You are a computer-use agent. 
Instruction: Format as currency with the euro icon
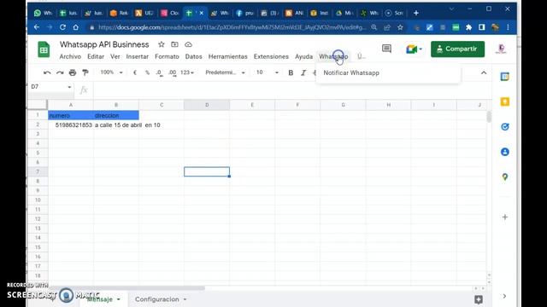tap(135, 72)
